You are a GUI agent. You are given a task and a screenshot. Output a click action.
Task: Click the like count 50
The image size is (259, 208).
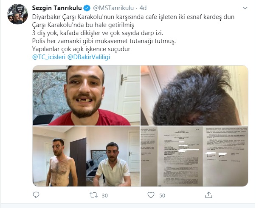point(162,195)
